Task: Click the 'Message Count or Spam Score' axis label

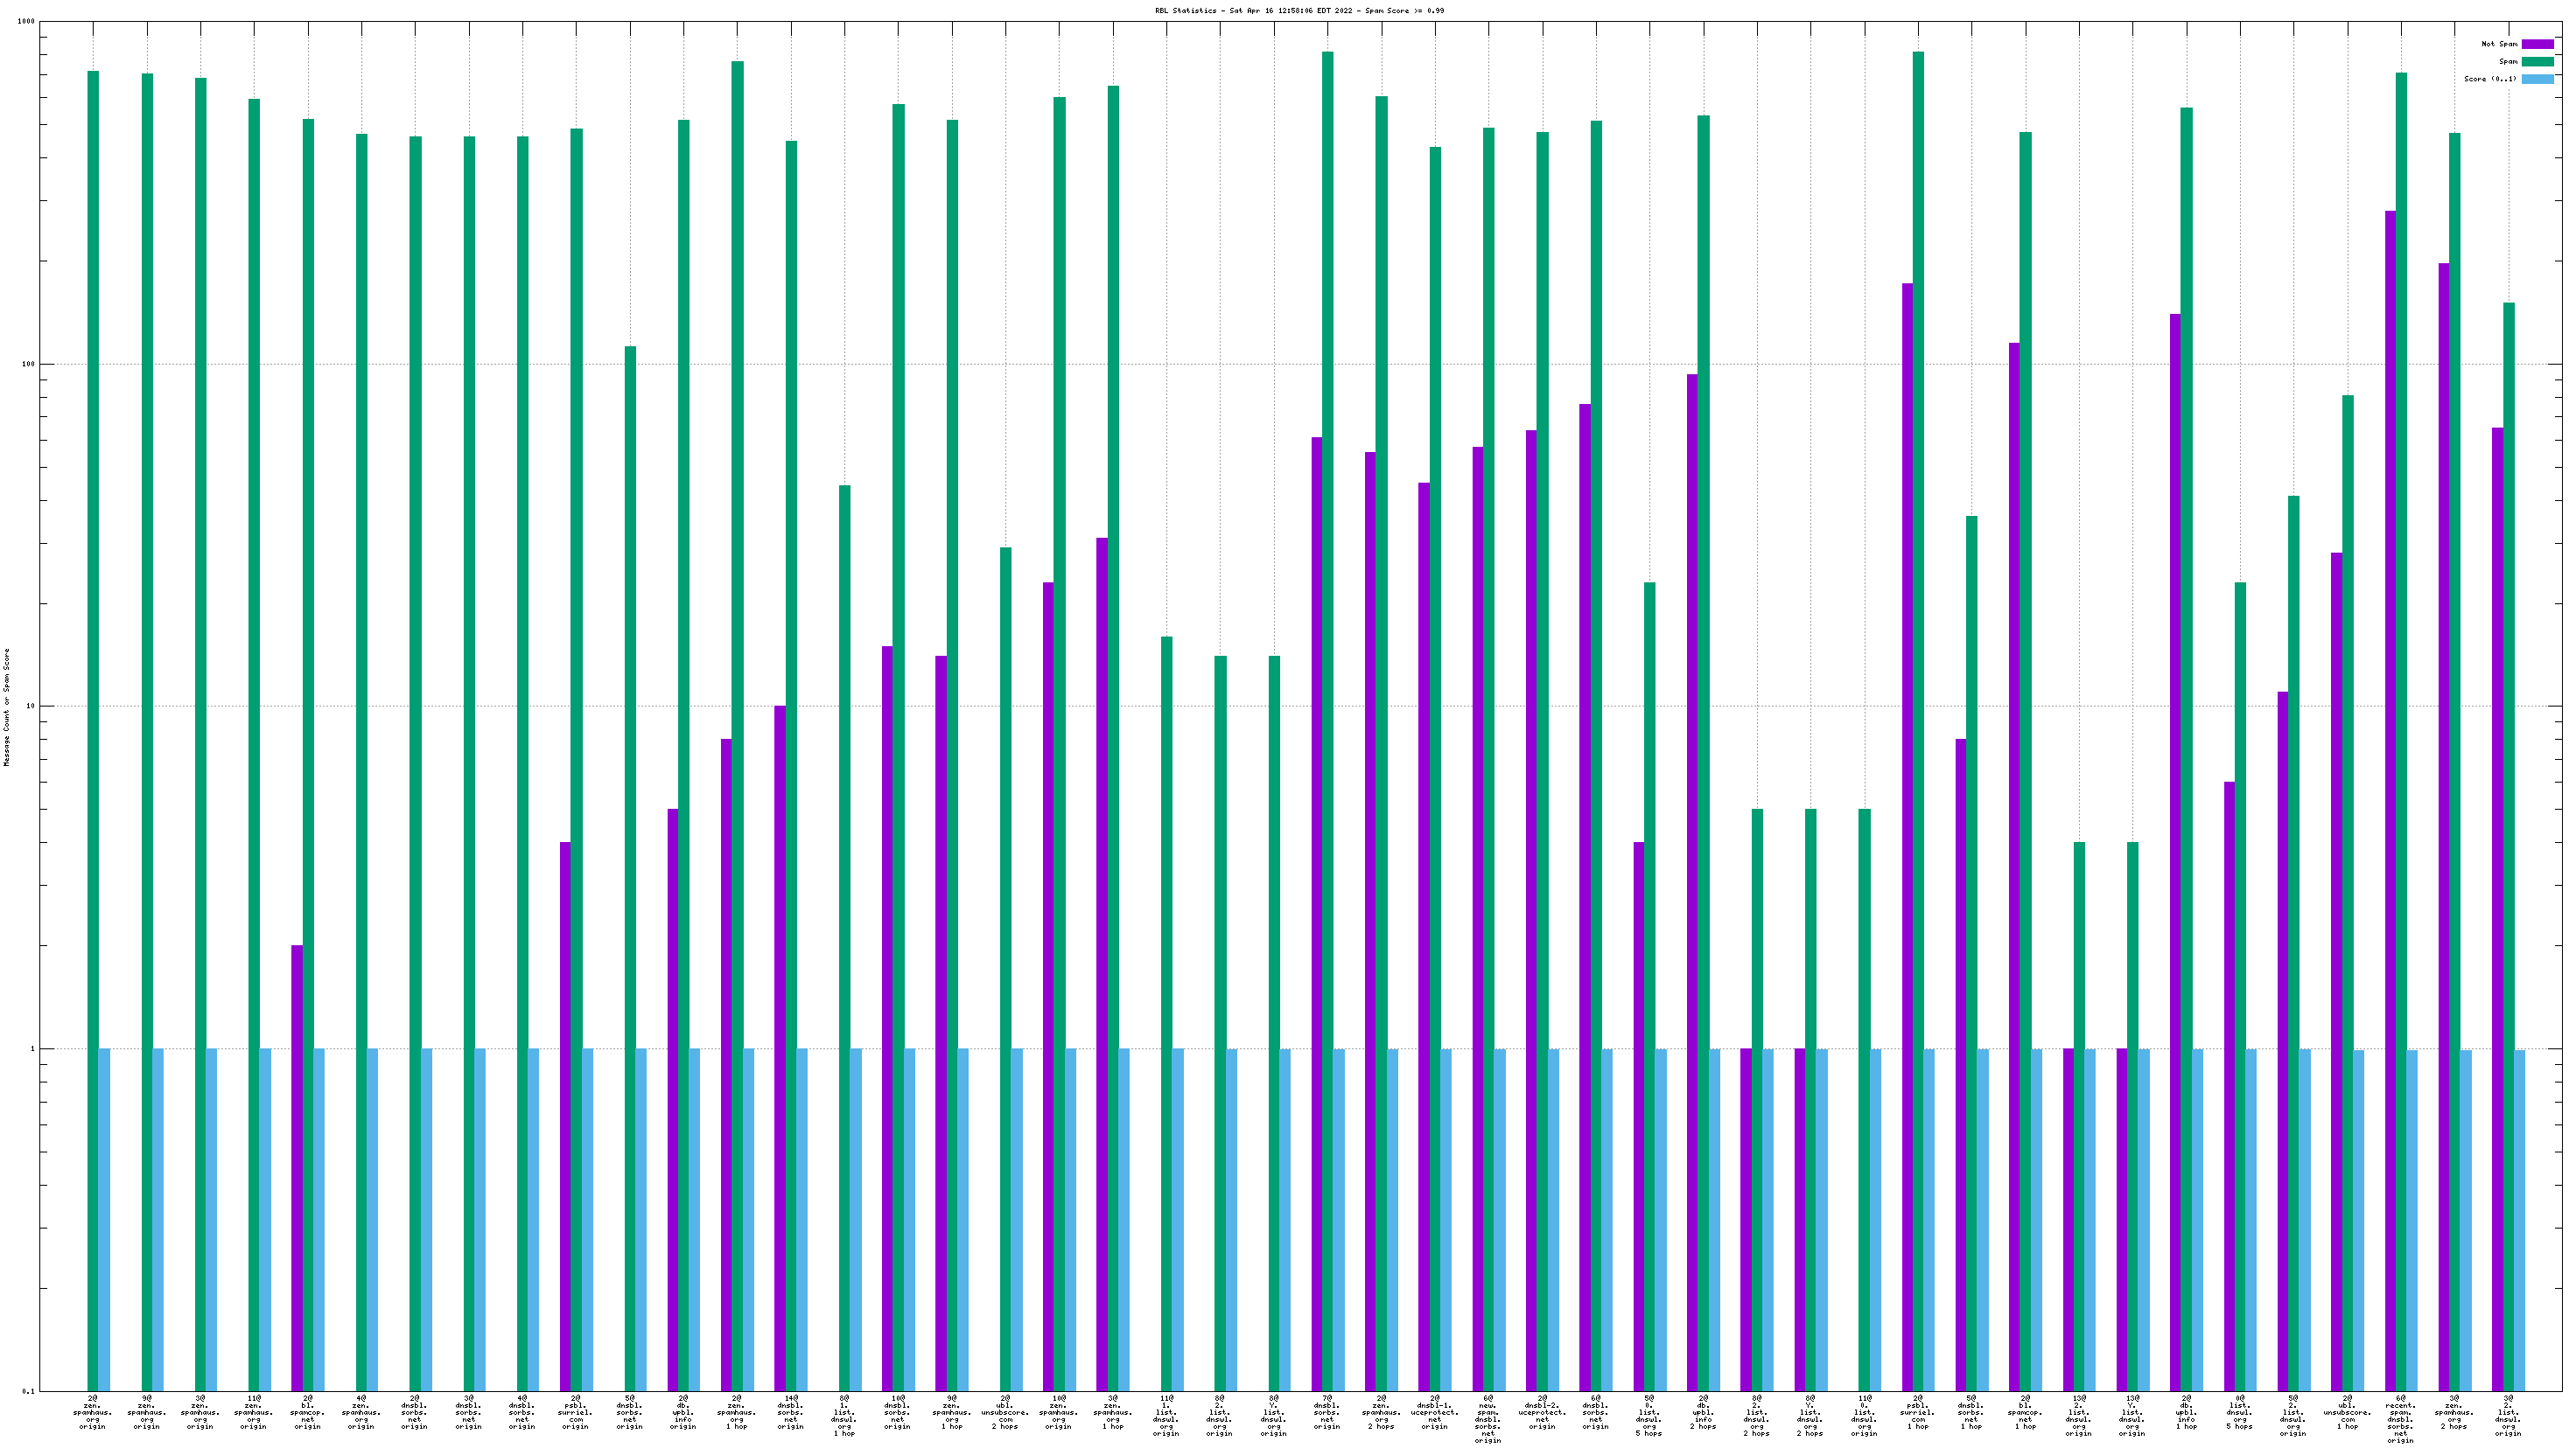Action: (x=6, y=707)
